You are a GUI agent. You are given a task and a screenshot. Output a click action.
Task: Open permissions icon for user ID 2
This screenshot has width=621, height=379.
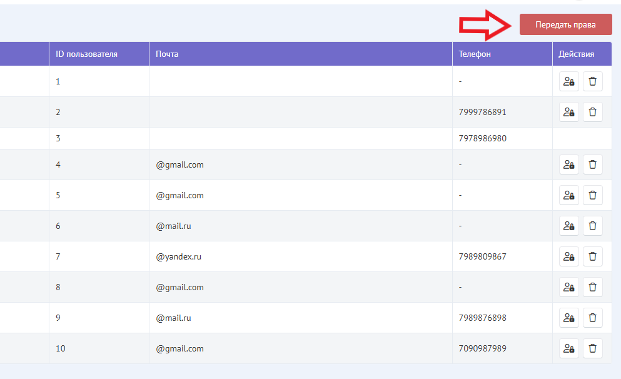click(x=568, y=113)
